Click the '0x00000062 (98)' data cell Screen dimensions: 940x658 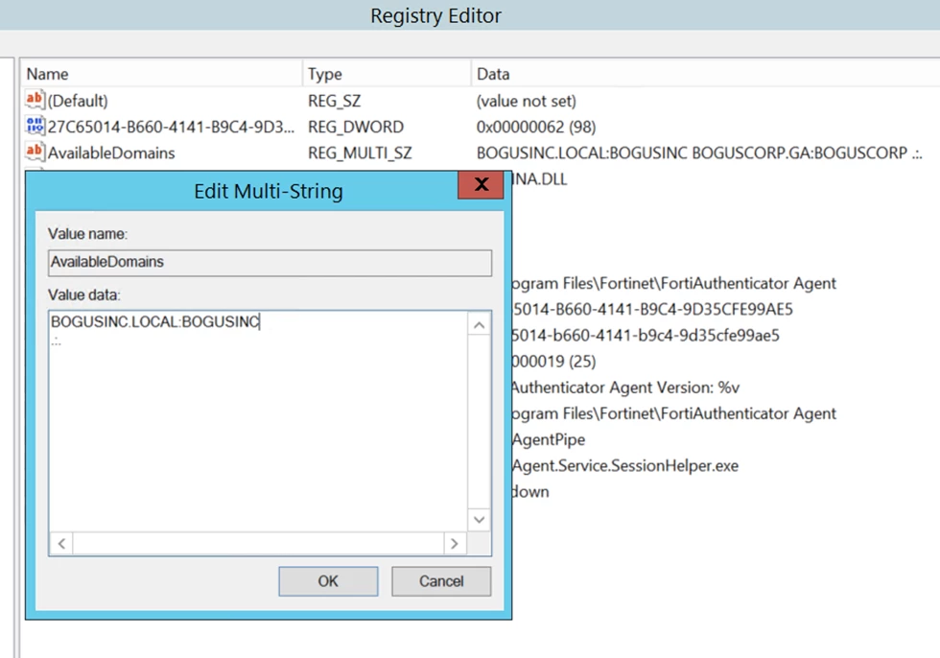(536, 127)
